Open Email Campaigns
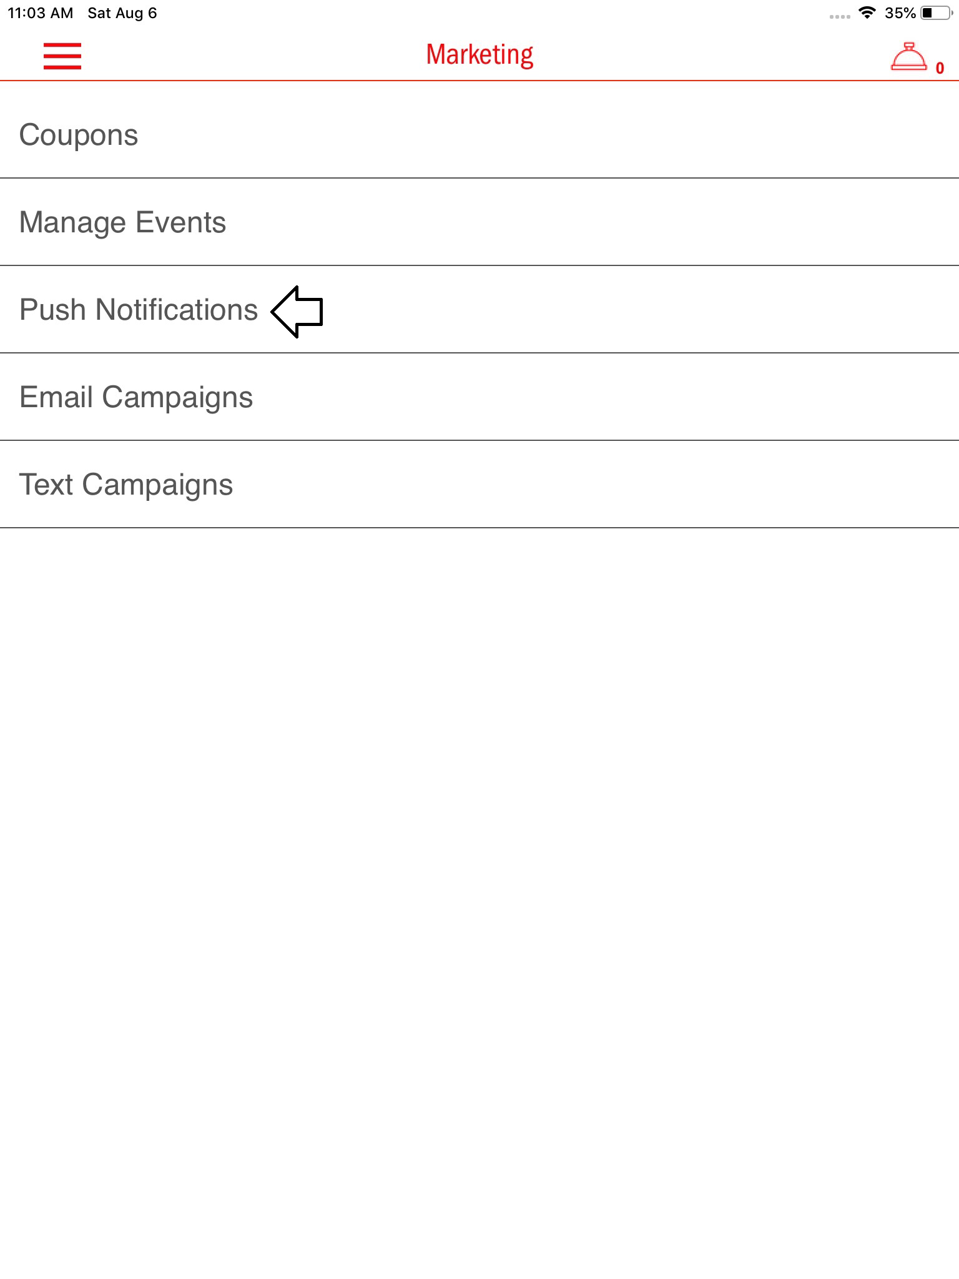 [x=136, y=397]
